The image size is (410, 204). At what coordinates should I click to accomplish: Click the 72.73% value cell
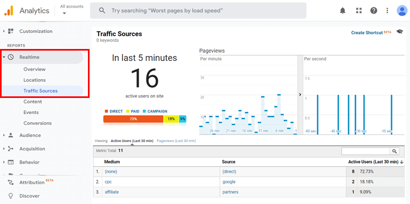(x=367, y=172)
